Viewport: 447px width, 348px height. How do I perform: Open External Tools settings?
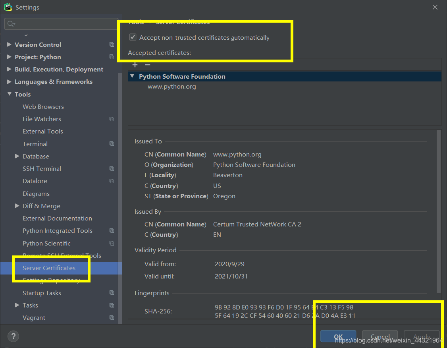[43, 131]
